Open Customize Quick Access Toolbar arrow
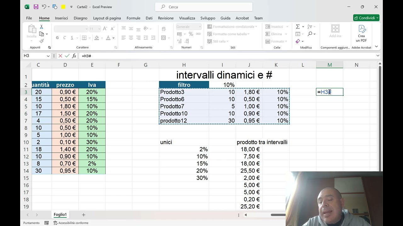This screenshot has height=226, width=403. pos(71,7)
